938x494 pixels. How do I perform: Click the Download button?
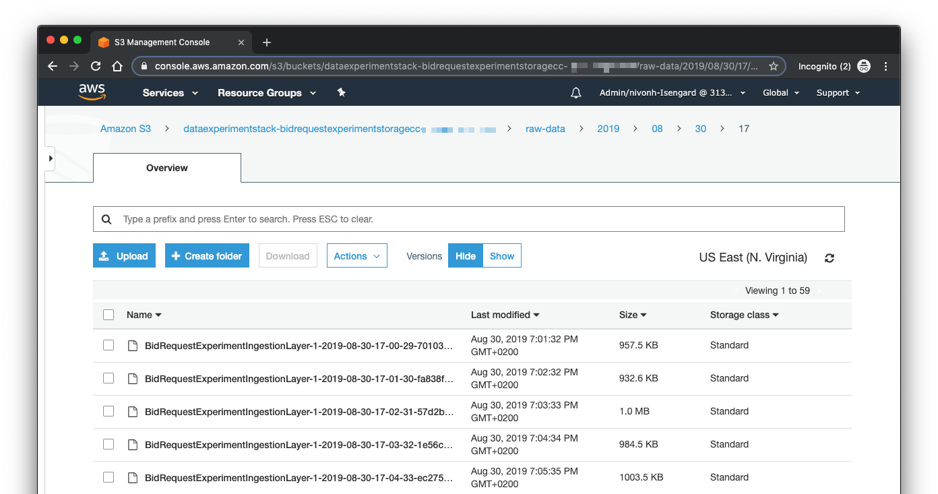288,256
